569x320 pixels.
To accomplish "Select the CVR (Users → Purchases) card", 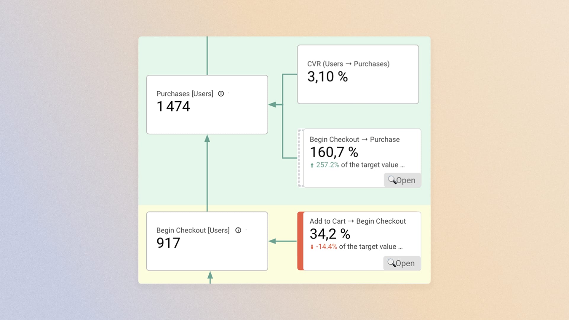I will (x=358, y=74).
